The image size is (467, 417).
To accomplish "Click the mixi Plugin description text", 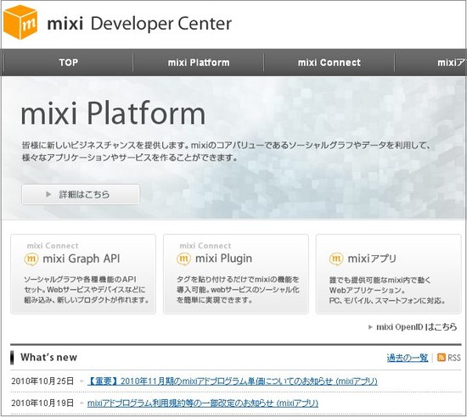I will (238, 290).
